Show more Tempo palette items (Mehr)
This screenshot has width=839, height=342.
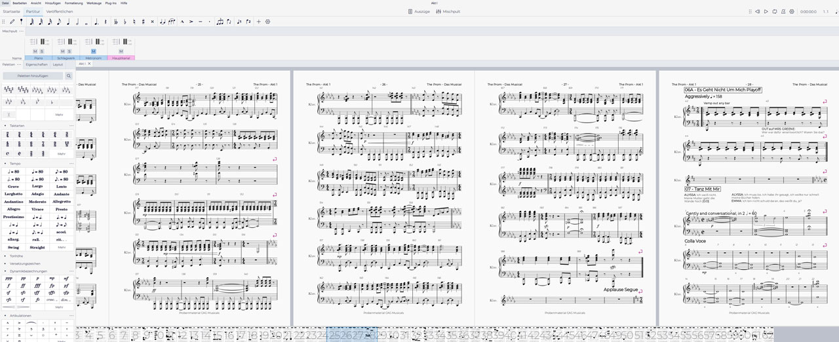pos(62,247)
